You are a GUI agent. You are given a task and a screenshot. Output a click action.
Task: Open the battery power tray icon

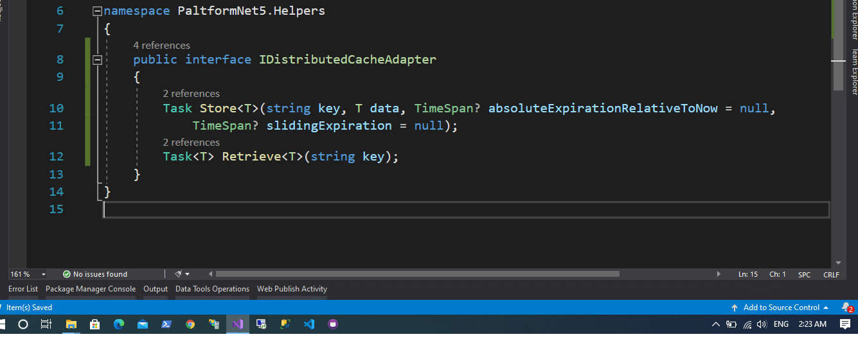point(731,324)
